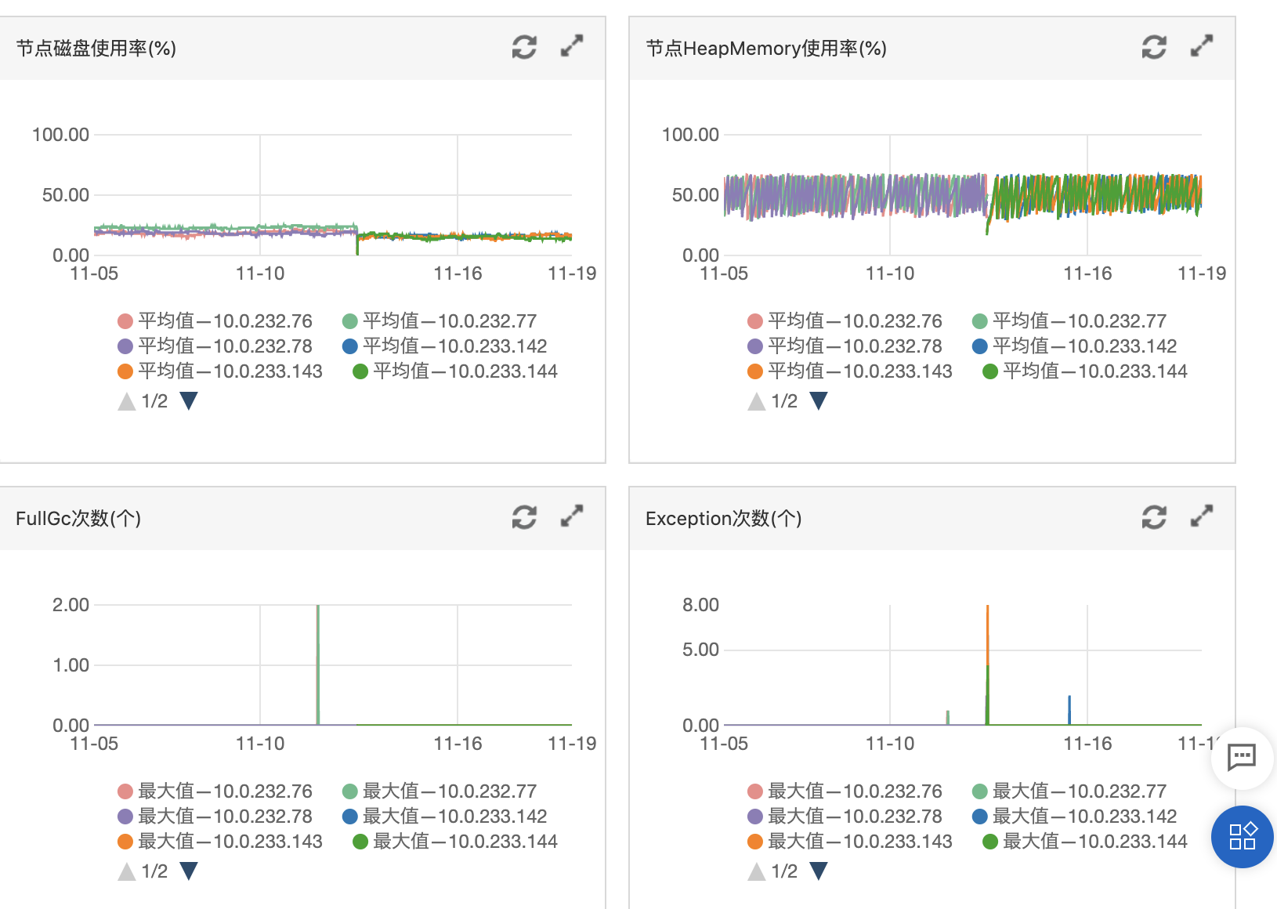Toggle 平均值—10.0.233.142 series in disk usage chart
Screen dimensions: 1277x909
click(x=444, y=346)
